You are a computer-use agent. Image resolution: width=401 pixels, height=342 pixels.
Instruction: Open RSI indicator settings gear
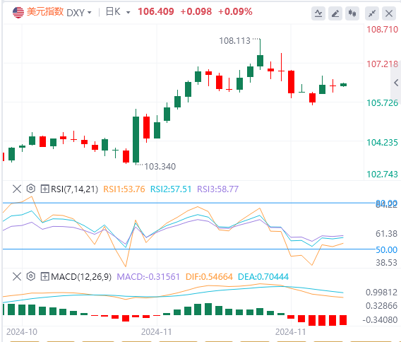pos(30,189)
